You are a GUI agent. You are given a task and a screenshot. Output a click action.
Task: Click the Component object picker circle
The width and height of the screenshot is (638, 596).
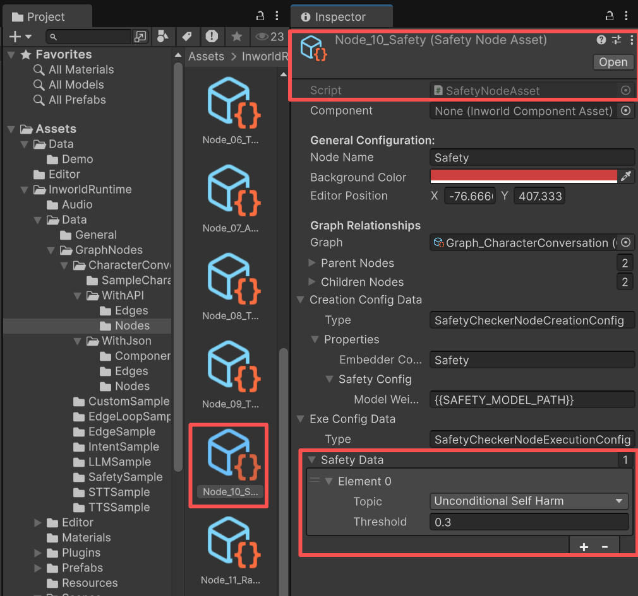(626, 110)
